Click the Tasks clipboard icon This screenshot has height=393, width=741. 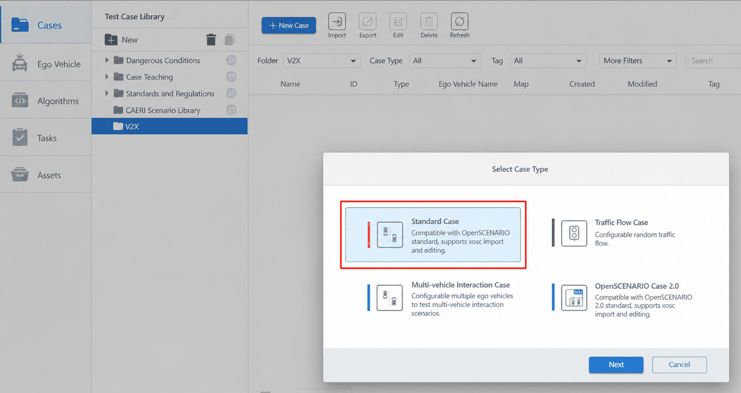tap(20, 138)
